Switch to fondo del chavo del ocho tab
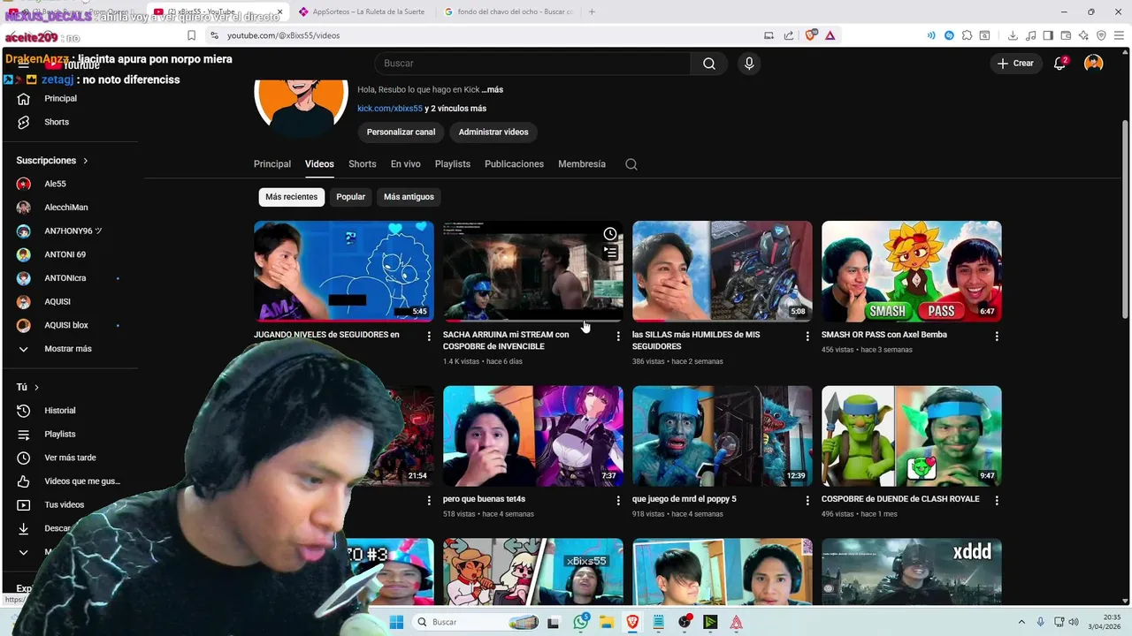1132x636 pixels. (x=509, y=11)
